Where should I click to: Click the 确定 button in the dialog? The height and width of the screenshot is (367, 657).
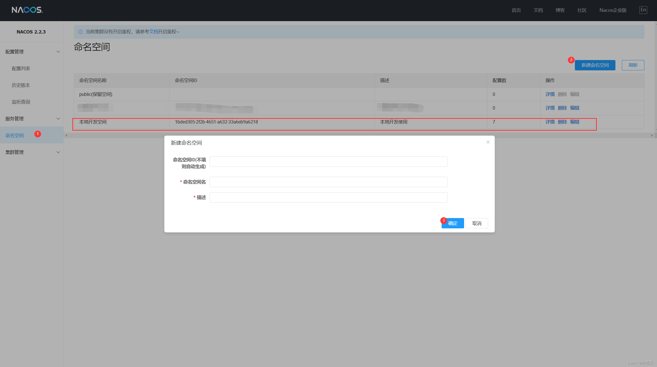click(453, 223)
